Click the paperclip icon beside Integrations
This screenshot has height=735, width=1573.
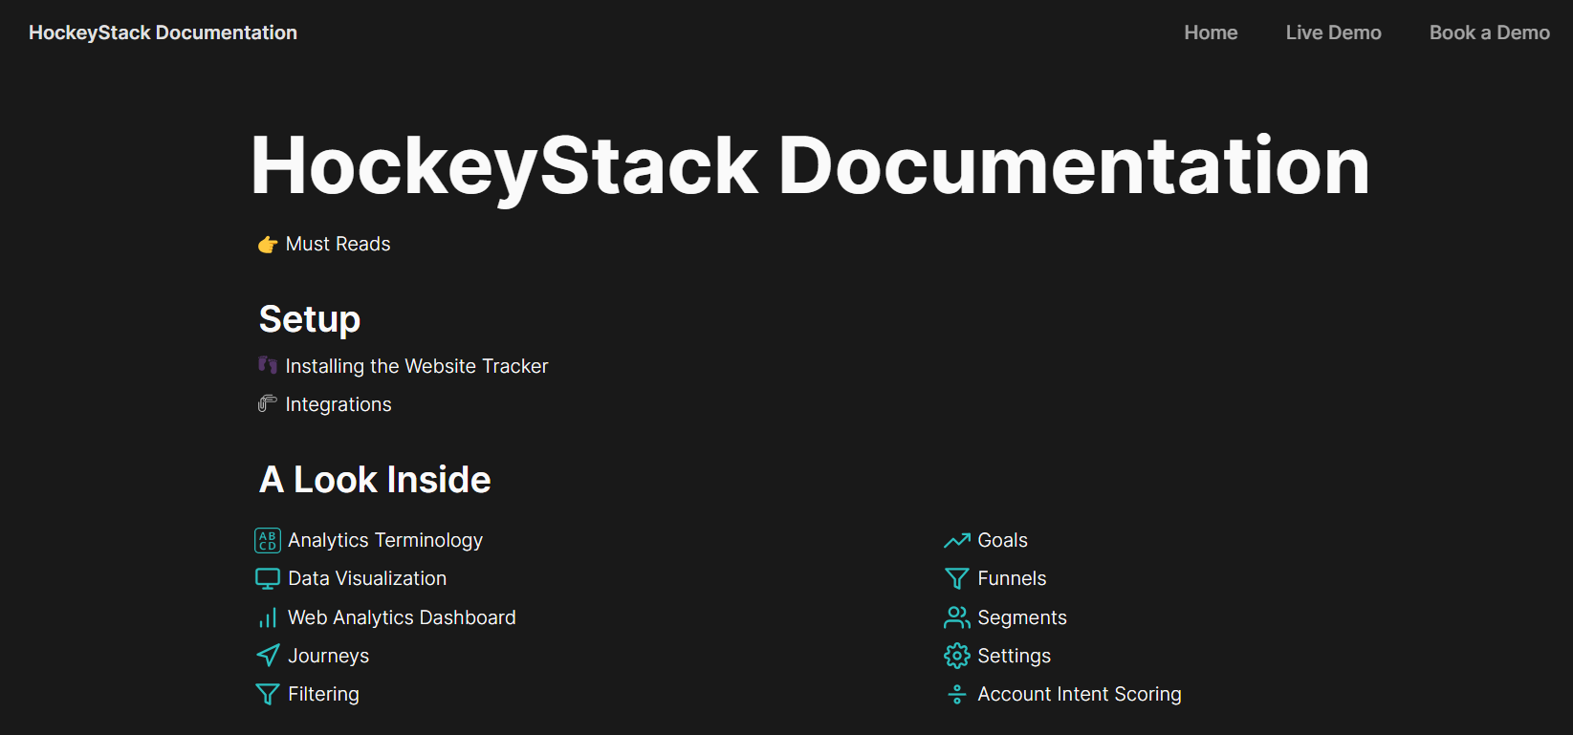click(268, 403)
